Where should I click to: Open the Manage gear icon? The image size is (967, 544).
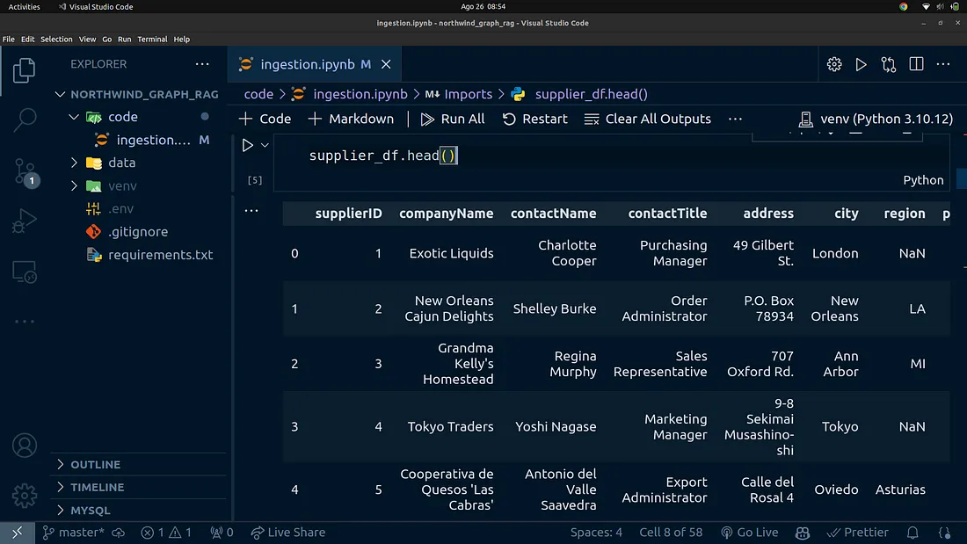(25, 494)
